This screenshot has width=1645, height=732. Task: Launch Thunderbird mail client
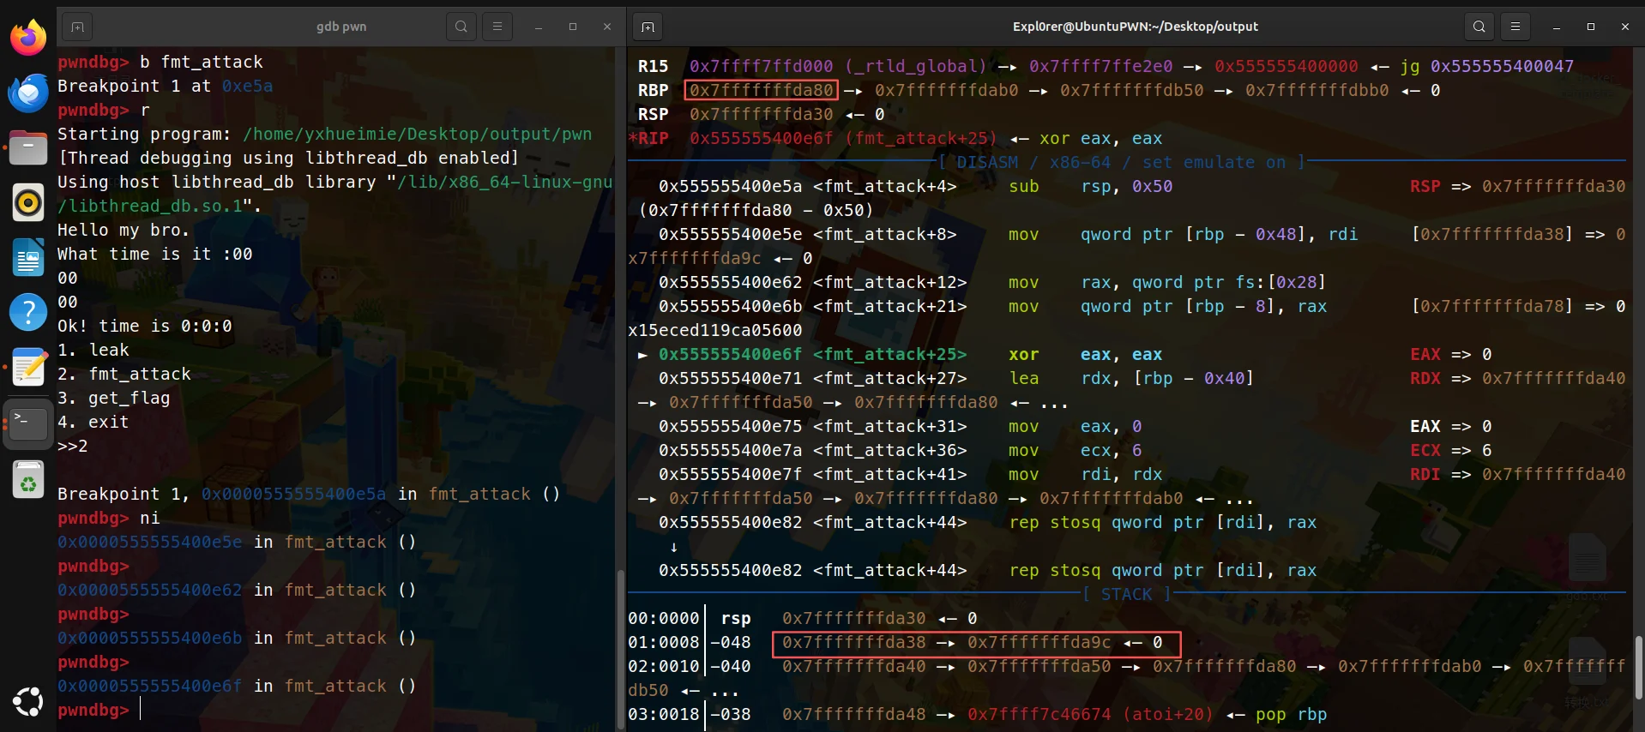click(28, 93)
